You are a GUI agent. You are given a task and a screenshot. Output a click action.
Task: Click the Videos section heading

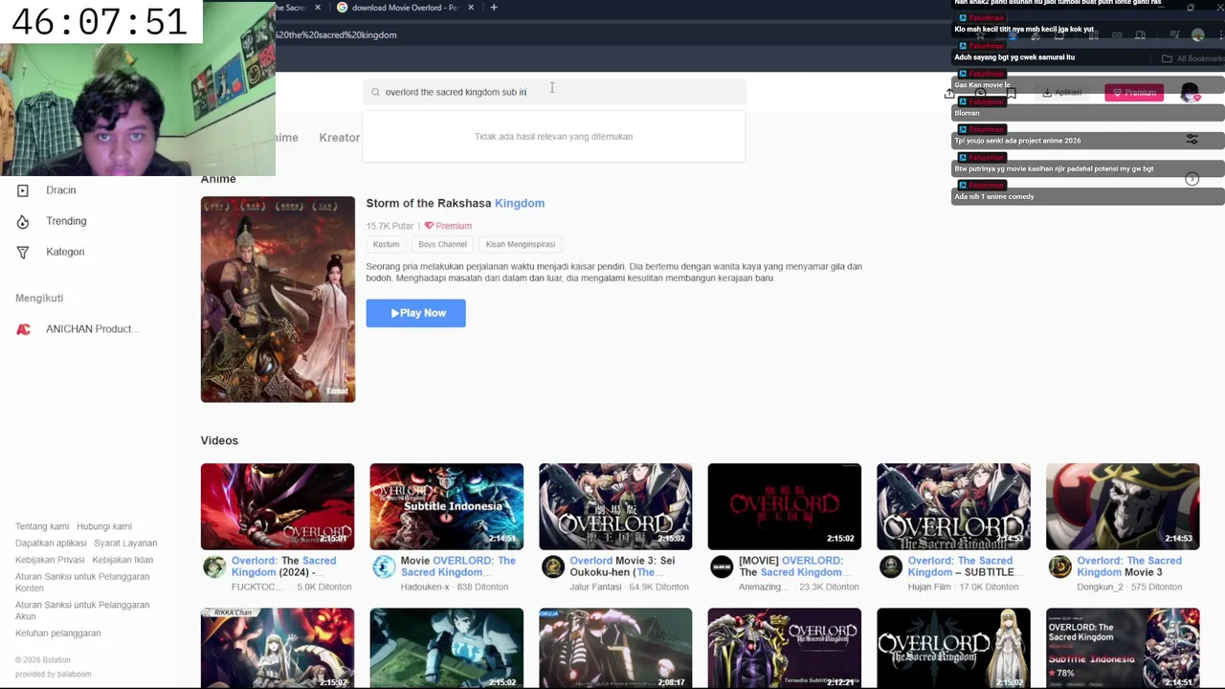pyautogui.click(x=219, y=440)
